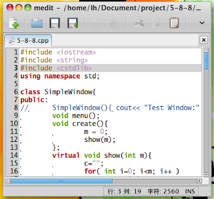The width and height of the screenshot is (214, 199).
Task: Click the 'c="";' statement
Action: tap(94, 163)
